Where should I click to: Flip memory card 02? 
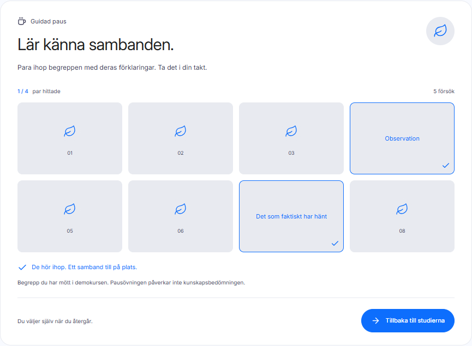(x=181, y=138)
